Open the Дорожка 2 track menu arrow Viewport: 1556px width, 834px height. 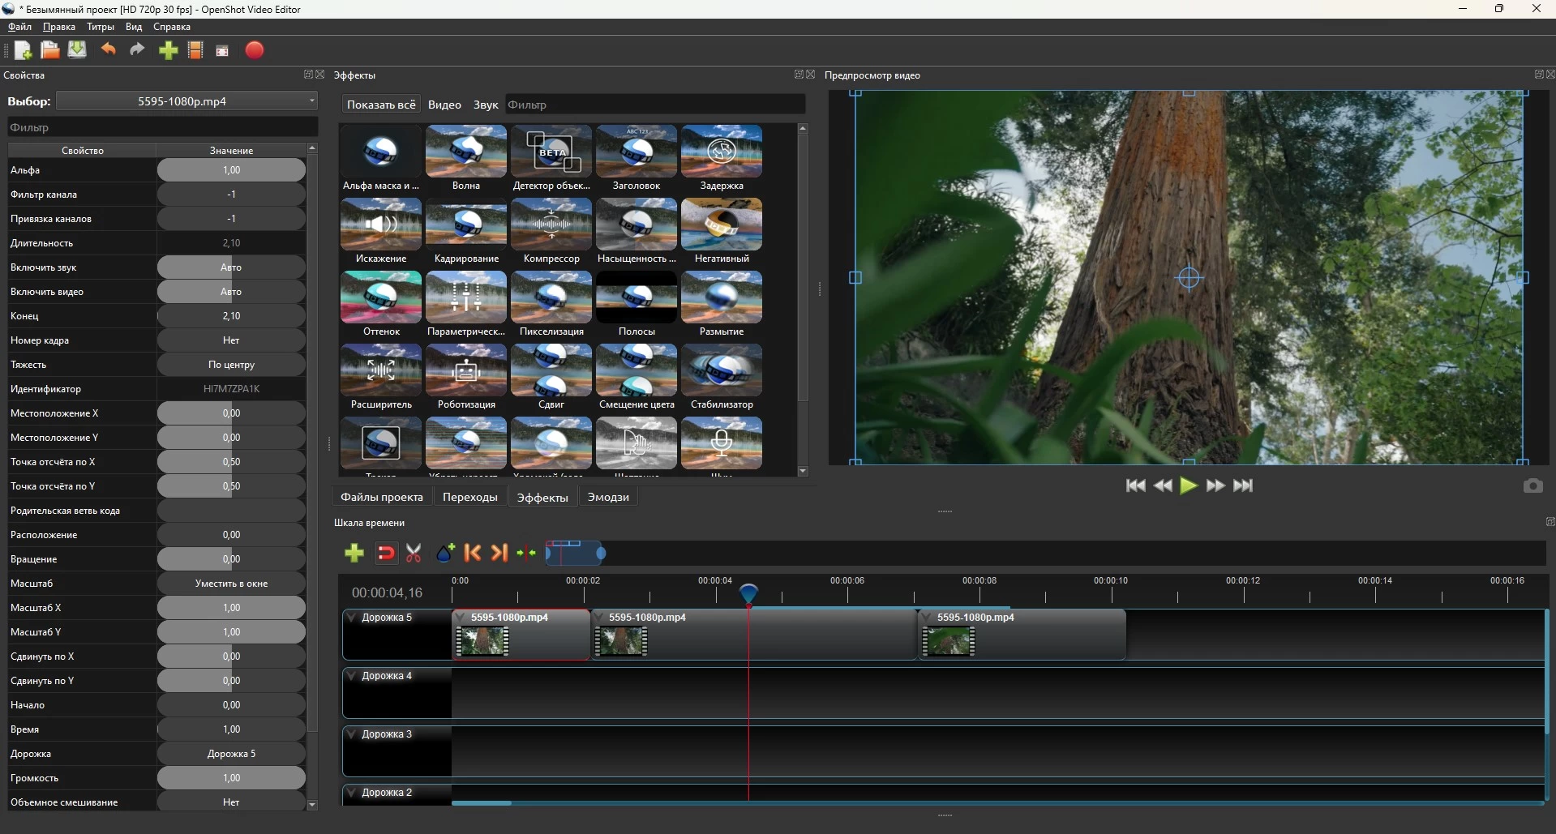[x=352, y=793]
